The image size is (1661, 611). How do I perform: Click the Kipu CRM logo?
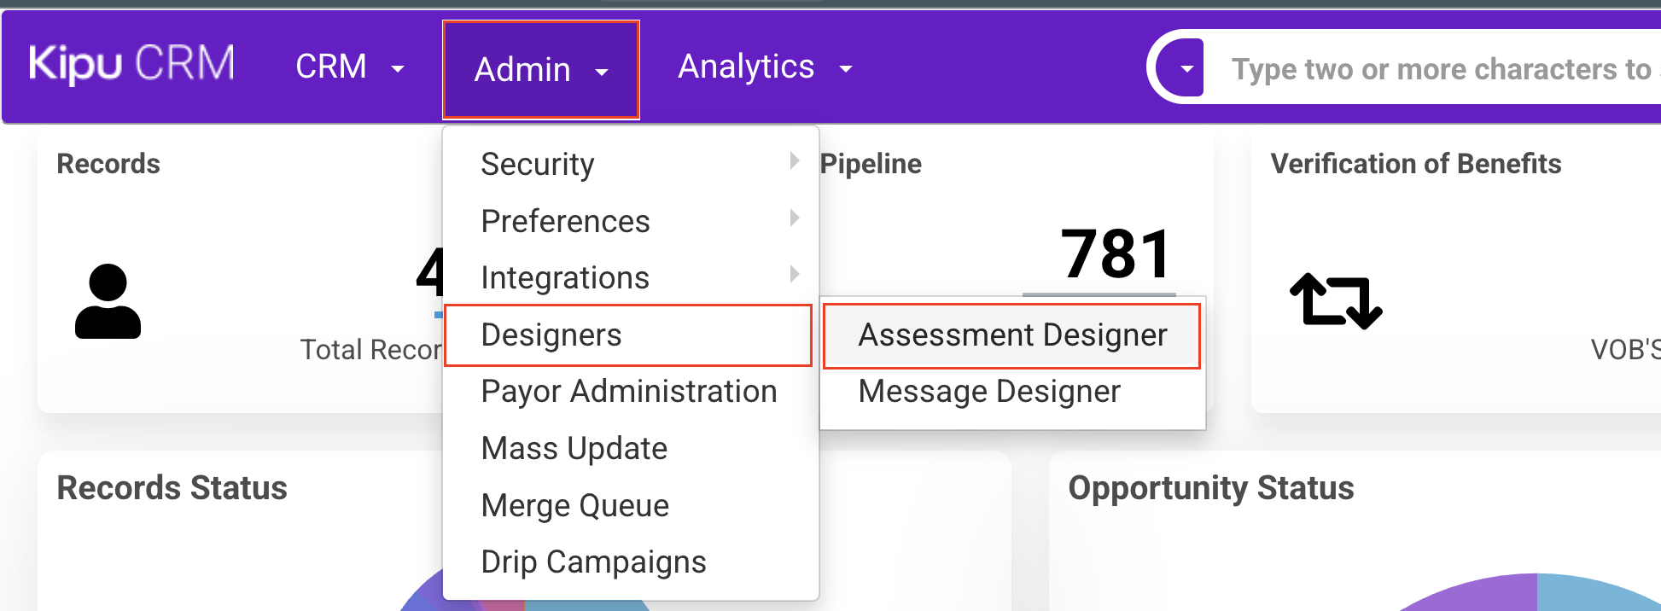coord(131,65)
